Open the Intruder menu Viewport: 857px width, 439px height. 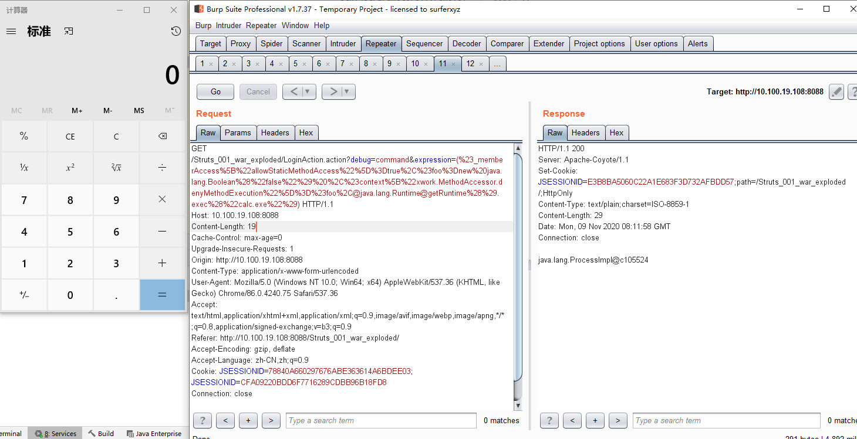coord(228,25)
